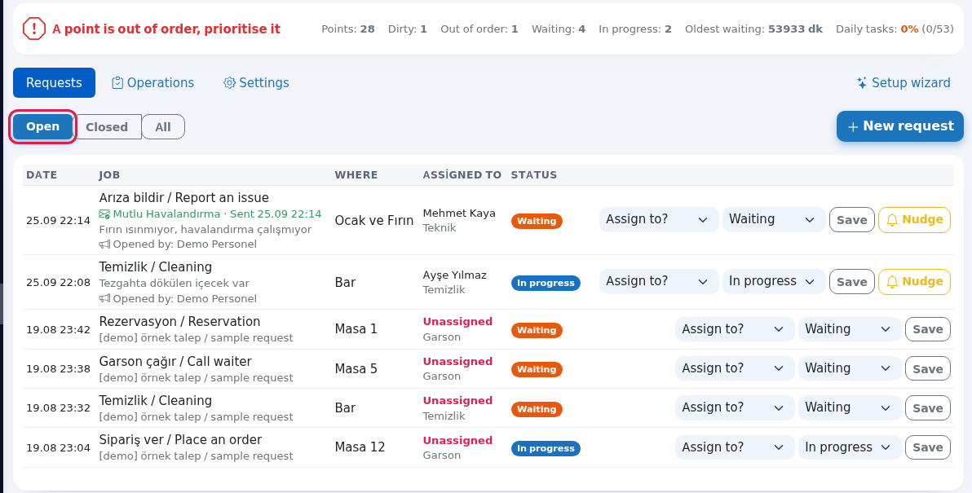Open Assign to dropdown for 22:08 Bar row
The height and width of the screenshot is (493, 972).
point(658,281)
